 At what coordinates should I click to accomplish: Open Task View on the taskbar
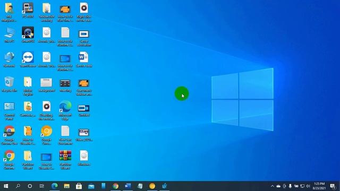point(42,186)
